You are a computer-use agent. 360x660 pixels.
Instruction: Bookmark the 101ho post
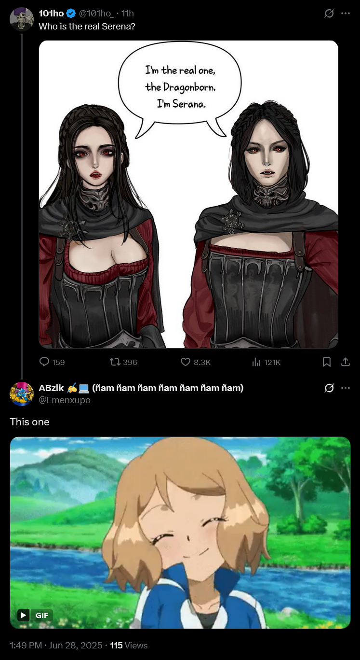(327, 362)
